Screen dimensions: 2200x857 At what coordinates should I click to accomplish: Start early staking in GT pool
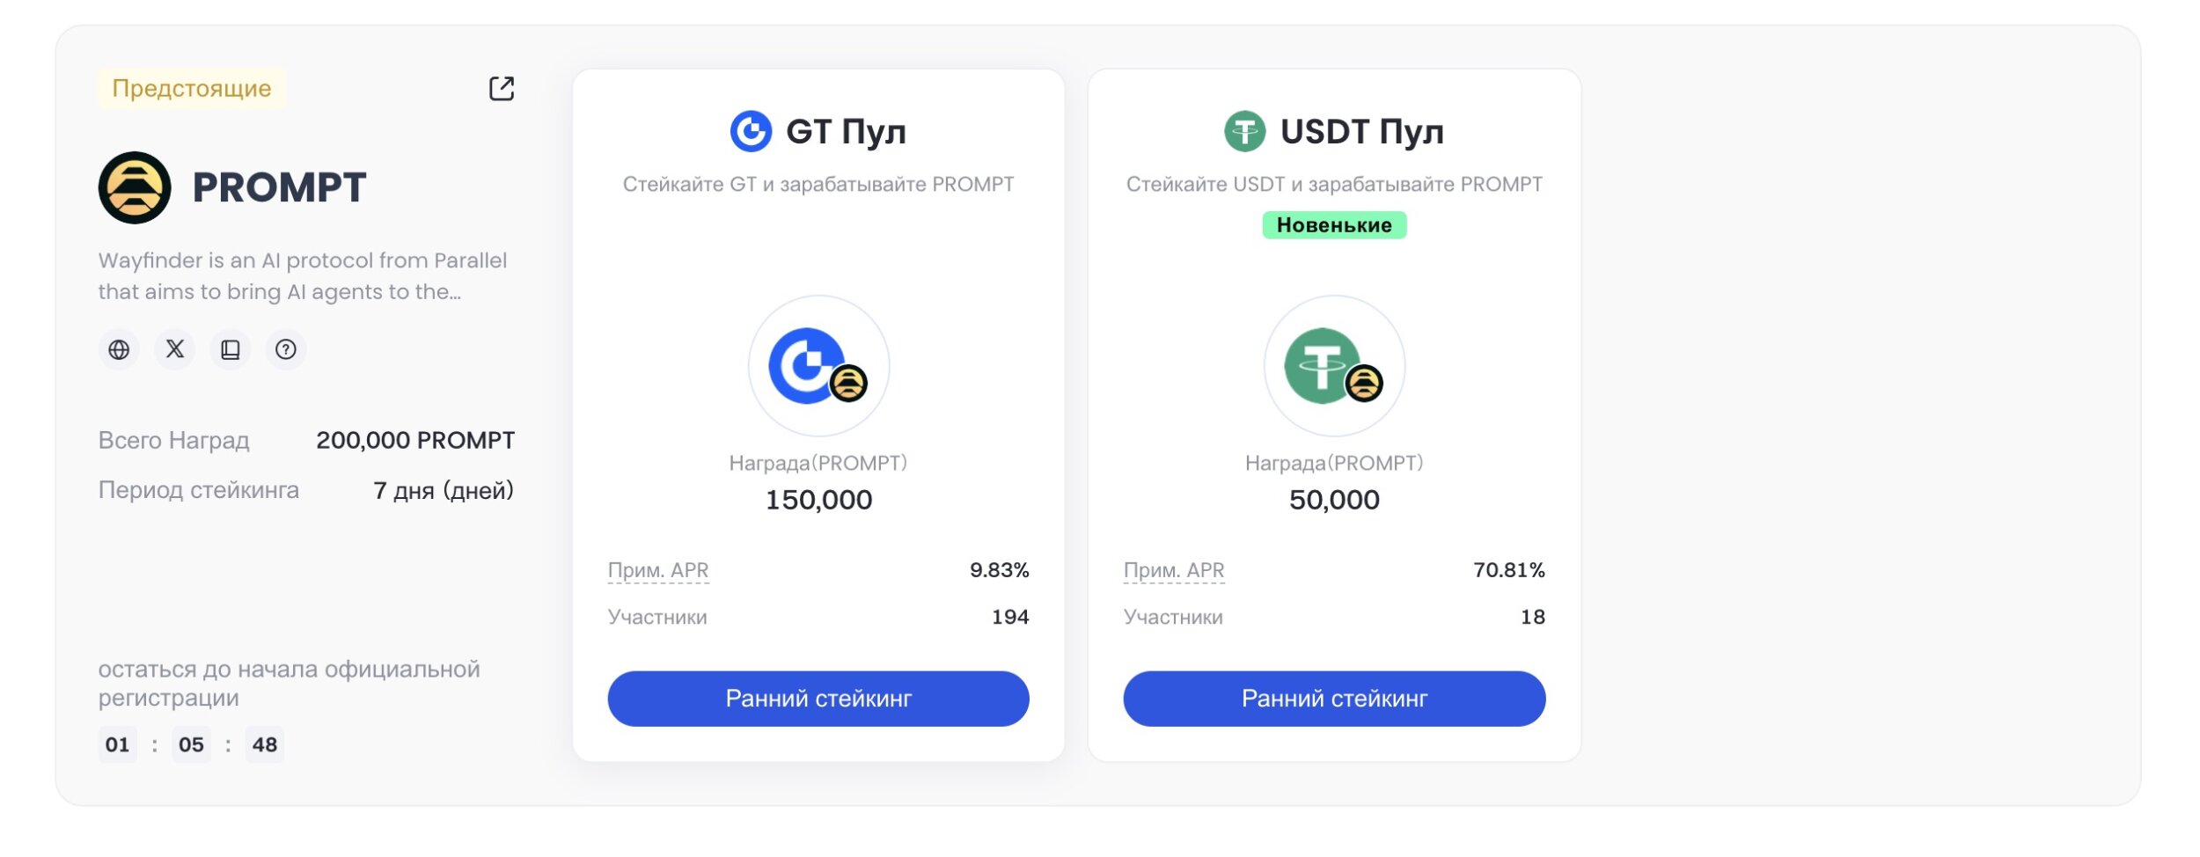(x=818, y=699)
